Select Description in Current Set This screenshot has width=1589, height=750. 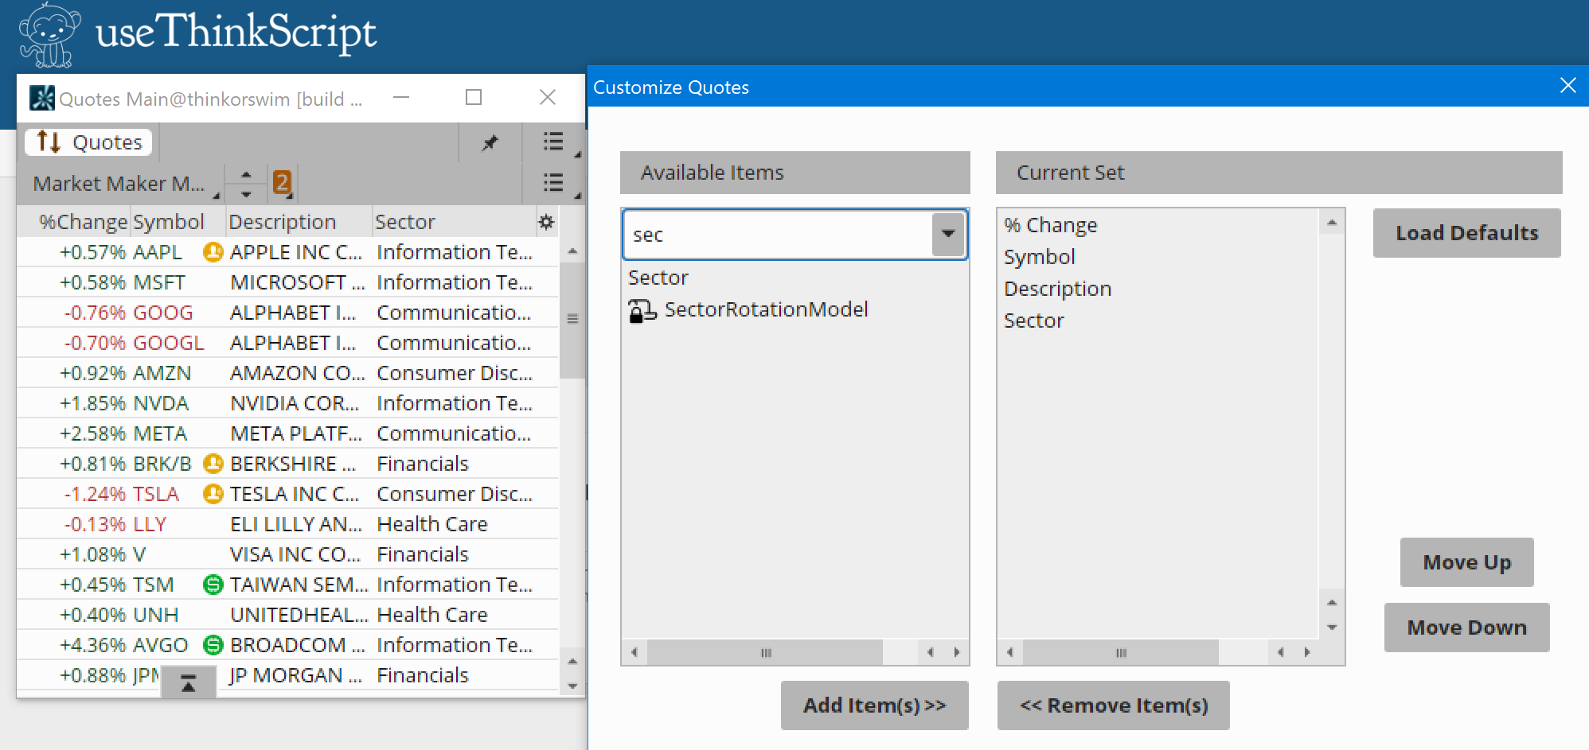click(x=1057, y=289)
